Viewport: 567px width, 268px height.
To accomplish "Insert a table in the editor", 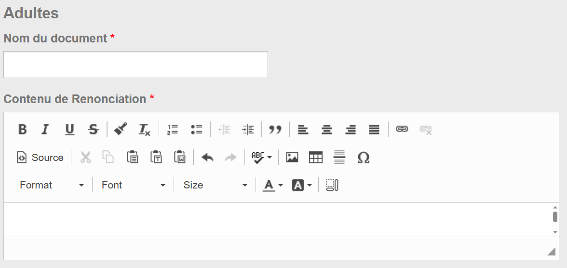I will click(x=316, y=158).
